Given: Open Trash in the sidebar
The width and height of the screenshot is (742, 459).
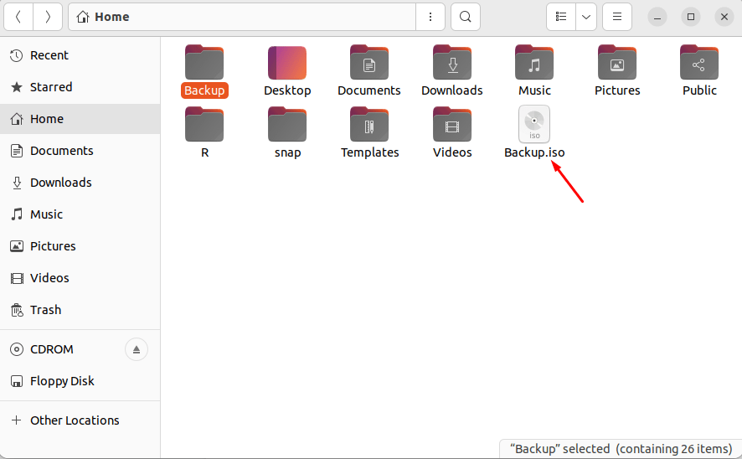Looking at the screenshot, I should [80, 310].
